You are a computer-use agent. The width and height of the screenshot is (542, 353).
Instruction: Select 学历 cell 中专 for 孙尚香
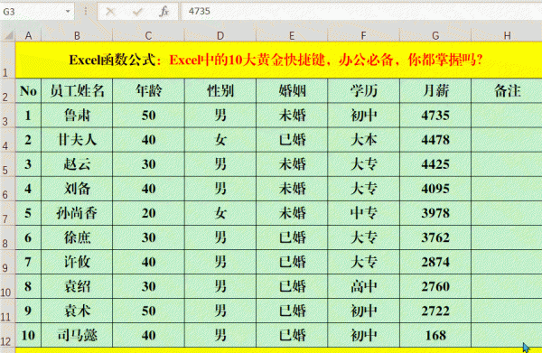(x=363, y=213)
